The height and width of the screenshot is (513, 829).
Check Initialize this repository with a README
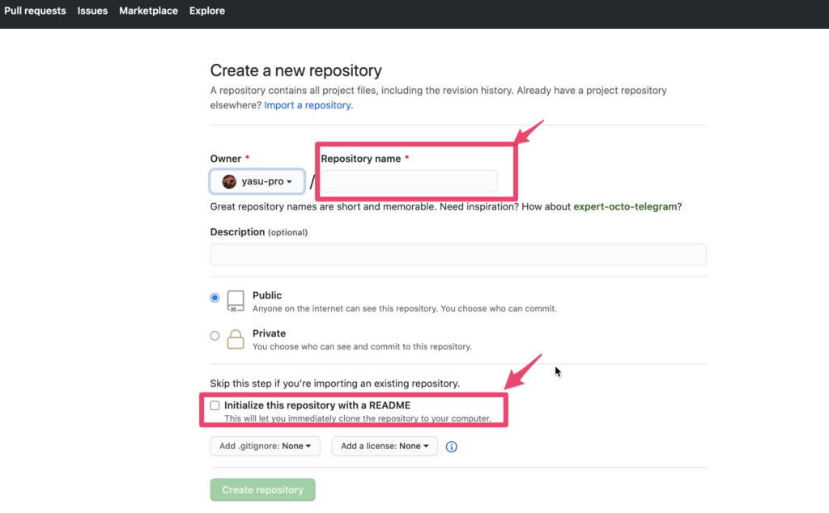215,405
